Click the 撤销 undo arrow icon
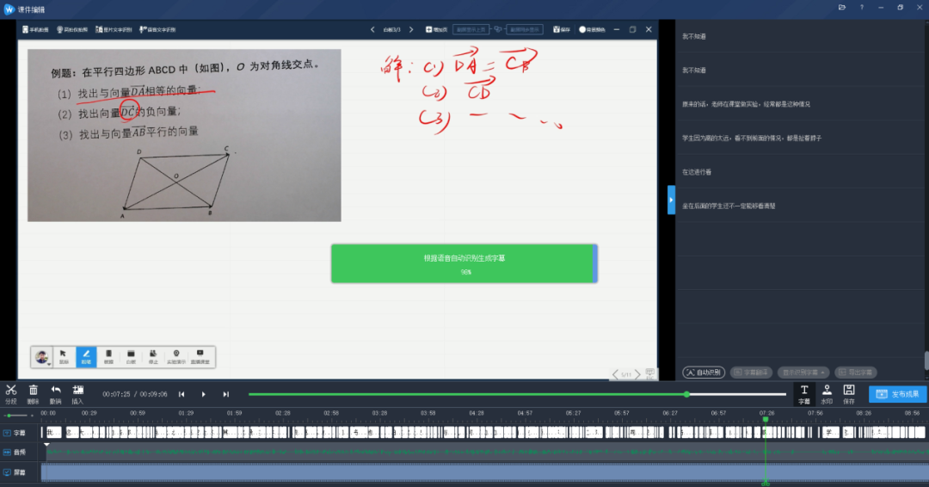 (x=56, y=393)
